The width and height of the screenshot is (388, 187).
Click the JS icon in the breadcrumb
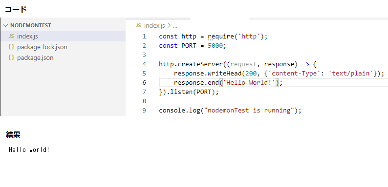click(x=138, y=25)
